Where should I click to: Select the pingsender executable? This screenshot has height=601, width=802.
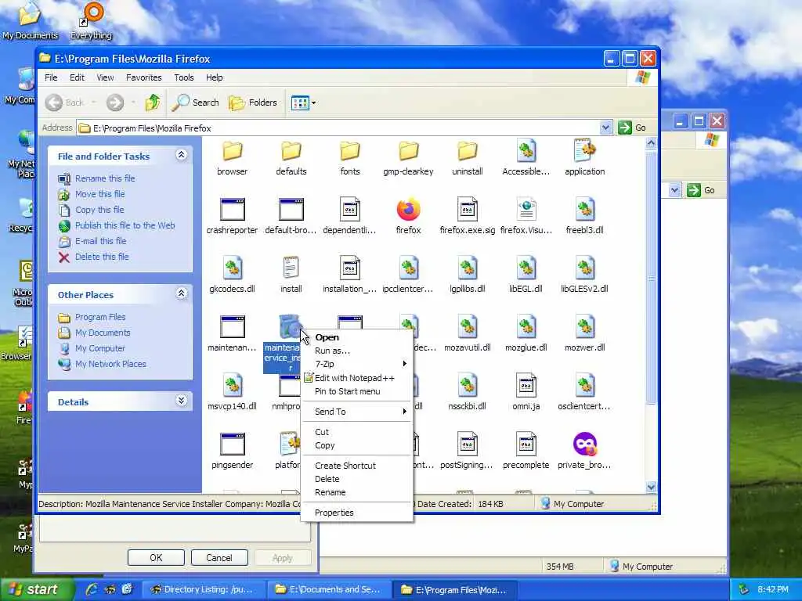click(232, 444)
